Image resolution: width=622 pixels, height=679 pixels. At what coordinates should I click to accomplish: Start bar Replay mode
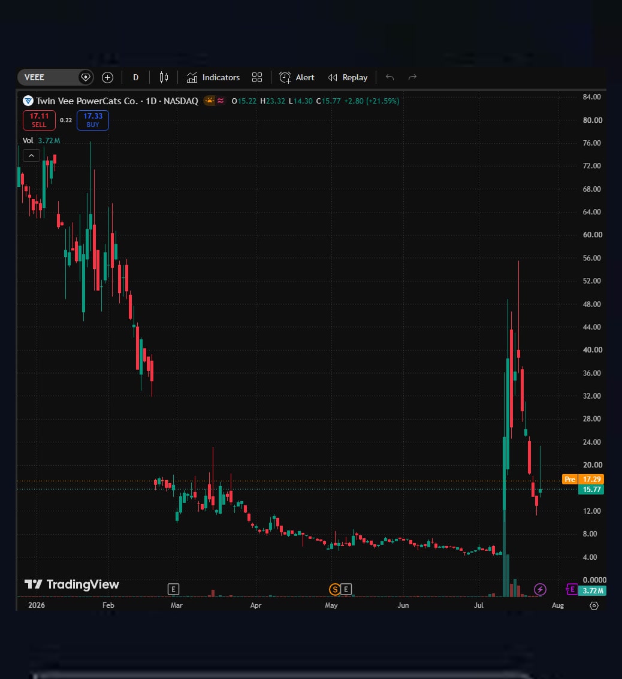348,77
